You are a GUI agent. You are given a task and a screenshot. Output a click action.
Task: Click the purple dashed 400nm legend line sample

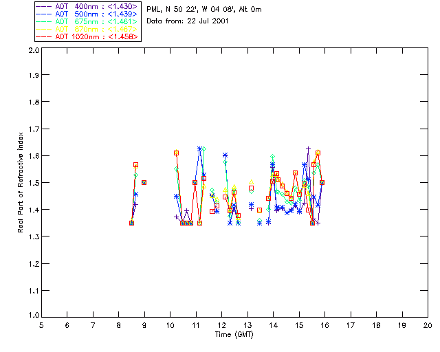[44, 6]
